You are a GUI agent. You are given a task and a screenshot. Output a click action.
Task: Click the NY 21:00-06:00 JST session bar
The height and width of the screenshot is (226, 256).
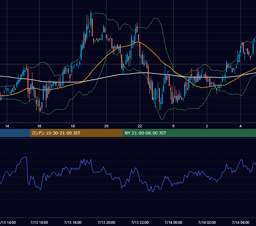(189, 133)
